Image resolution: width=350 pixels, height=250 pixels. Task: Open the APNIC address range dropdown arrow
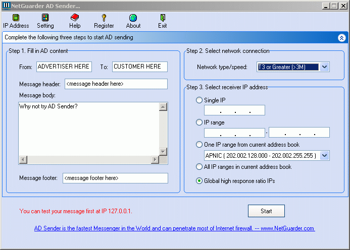(325, 156)
